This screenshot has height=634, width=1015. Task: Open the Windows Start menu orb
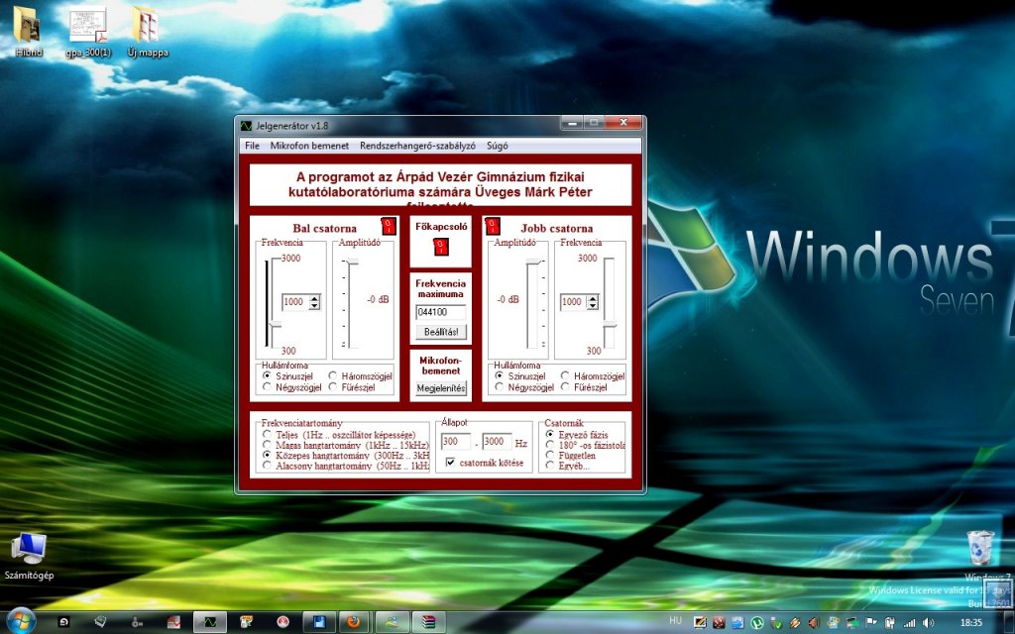[22, 622]
